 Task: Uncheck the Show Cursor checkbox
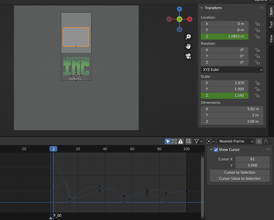click(216, 150)
